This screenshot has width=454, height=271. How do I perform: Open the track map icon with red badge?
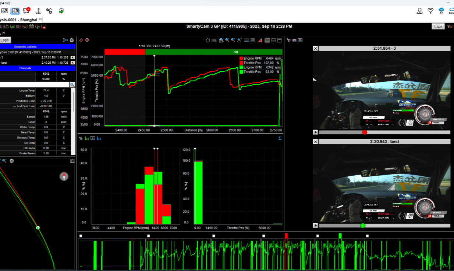tap(26, 11)
